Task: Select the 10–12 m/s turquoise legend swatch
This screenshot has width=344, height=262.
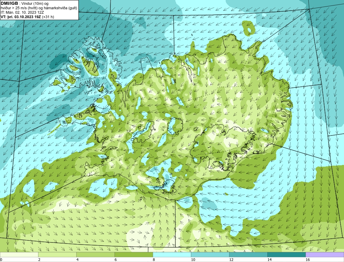Action: 210,254
